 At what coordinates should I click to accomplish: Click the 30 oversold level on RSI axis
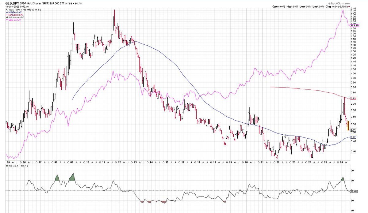coord(352,201)
